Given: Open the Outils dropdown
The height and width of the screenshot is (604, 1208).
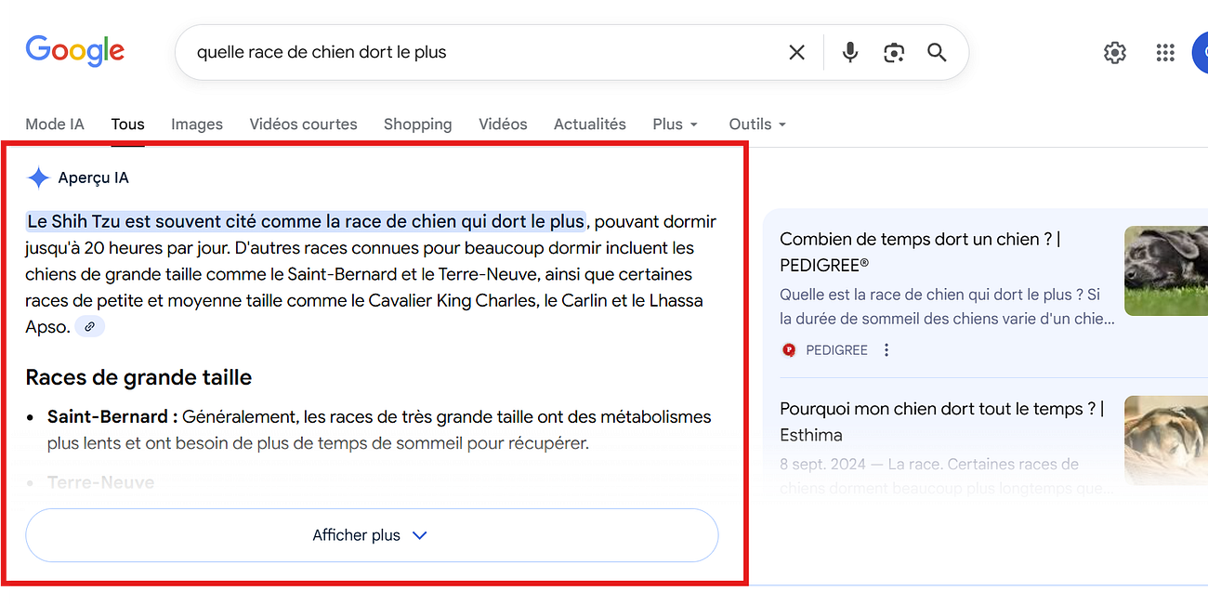Looking at the screenshot, I should coord(757,125).
